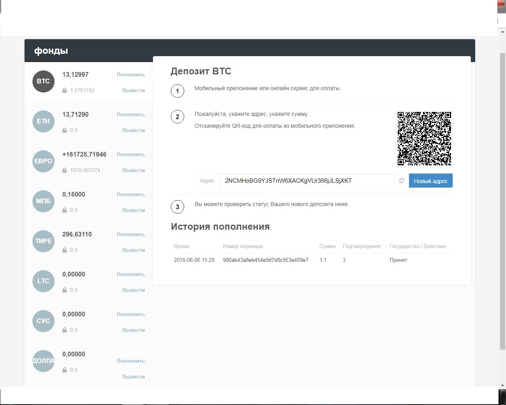Screen dimensions: 506x405
Task: Select the ETH currency circle icon
Action: tap(43, 121)
